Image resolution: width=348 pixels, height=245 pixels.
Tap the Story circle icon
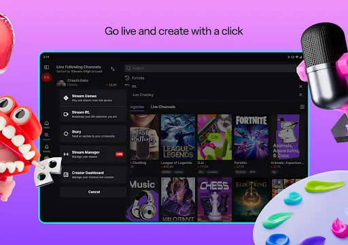click(66, 133)
